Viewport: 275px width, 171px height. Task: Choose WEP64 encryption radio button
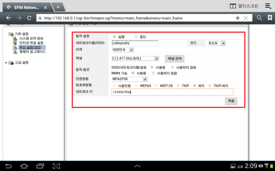click(137, 85)
